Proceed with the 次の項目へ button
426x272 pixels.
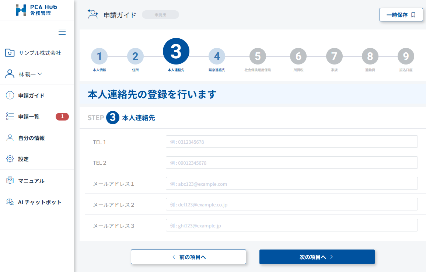[317, 257]
